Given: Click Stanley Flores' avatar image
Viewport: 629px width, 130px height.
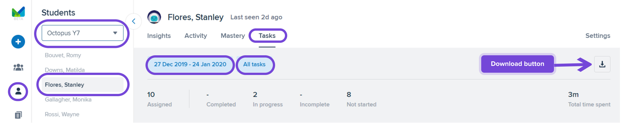Looking at the screenshot, I should click(154, 17).
